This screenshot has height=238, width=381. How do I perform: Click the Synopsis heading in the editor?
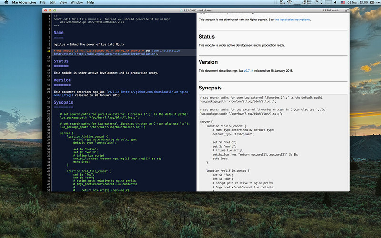[63, 102]
